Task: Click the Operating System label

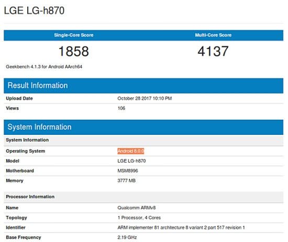Action: [25, 151]
